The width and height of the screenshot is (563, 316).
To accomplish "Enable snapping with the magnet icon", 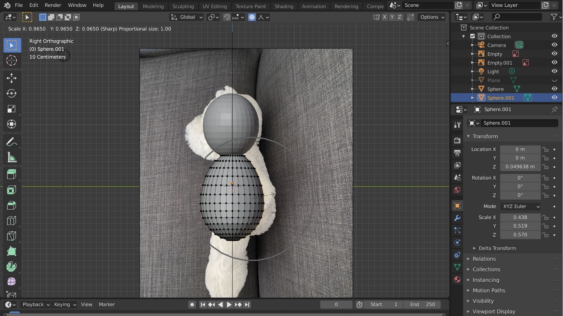I will 227,17.
